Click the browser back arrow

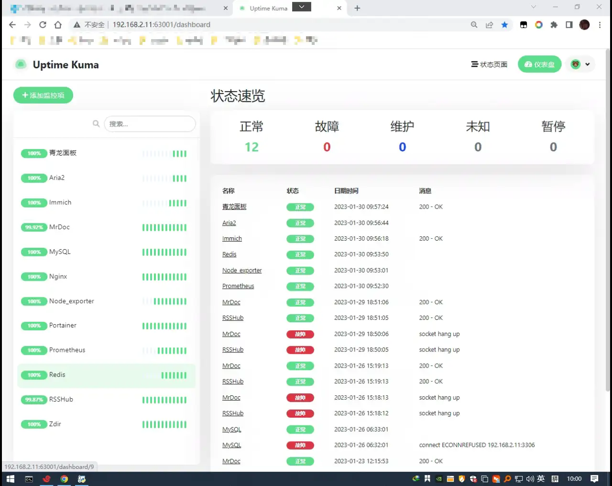[x=12, y=25]
